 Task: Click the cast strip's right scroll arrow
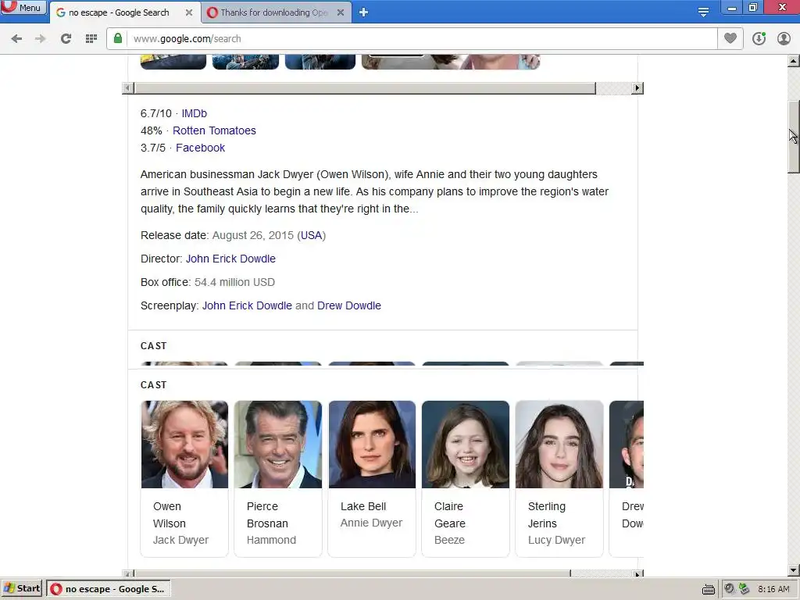(x=637, y=574)
